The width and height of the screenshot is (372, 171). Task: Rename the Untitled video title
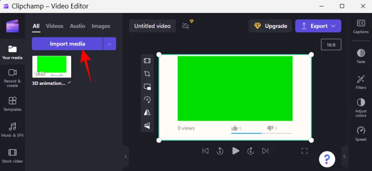pyautogui.click(x=153, y=26)
